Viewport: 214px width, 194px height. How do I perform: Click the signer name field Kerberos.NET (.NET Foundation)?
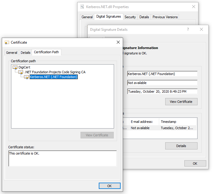(162, 74)
